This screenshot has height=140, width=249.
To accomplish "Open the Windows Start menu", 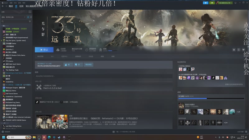I will click(3, 137).
